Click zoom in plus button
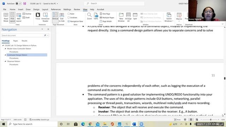The image size is (226, 127). [x=219, y=120]
